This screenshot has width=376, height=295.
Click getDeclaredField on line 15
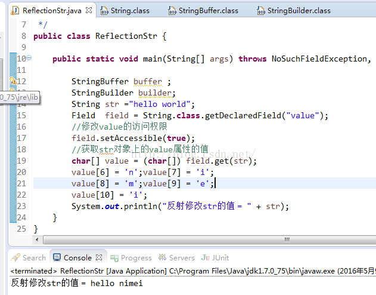pyautogui.click(x=243, y=115)
